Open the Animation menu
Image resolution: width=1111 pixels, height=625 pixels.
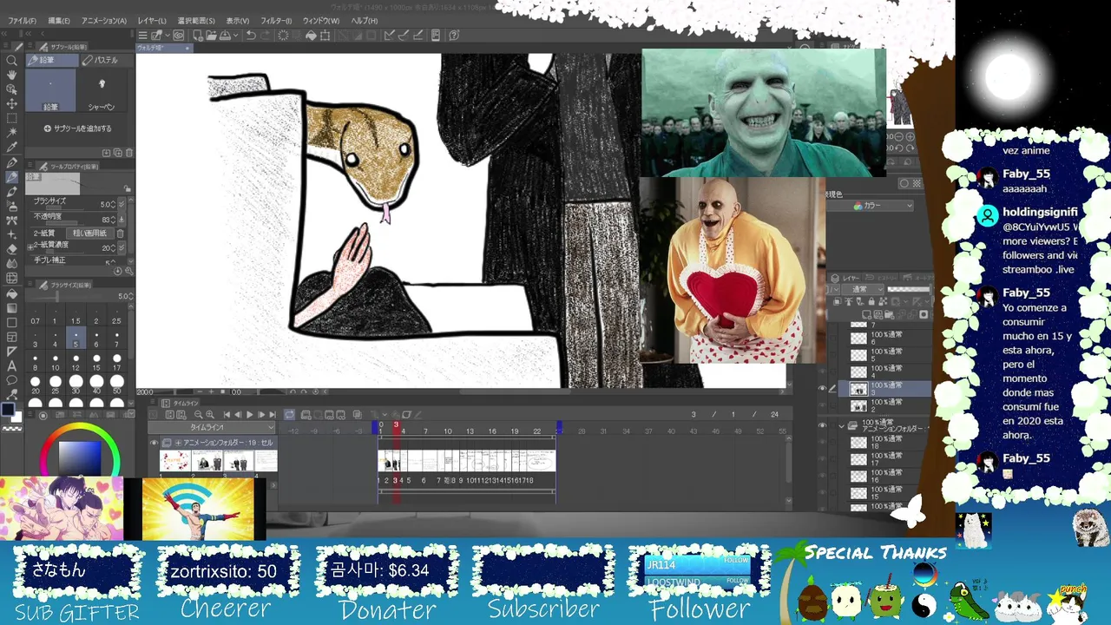coord(104,21)
